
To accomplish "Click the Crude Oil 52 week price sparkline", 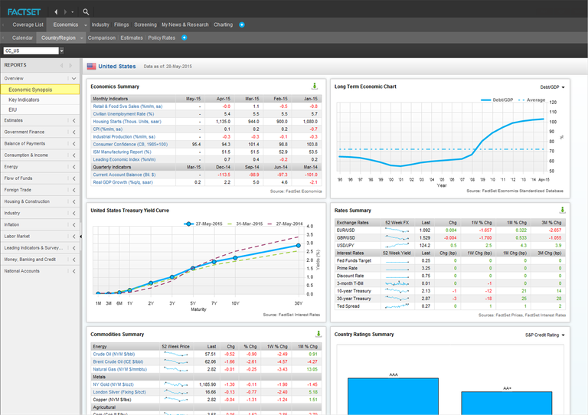I will pos(176,355).
